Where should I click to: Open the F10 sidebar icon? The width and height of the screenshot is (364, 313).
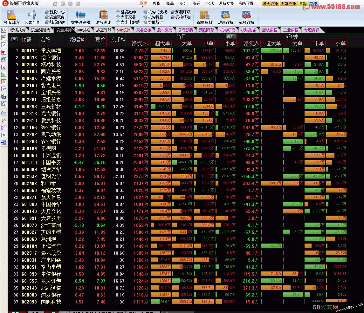[x=4, y=67]
